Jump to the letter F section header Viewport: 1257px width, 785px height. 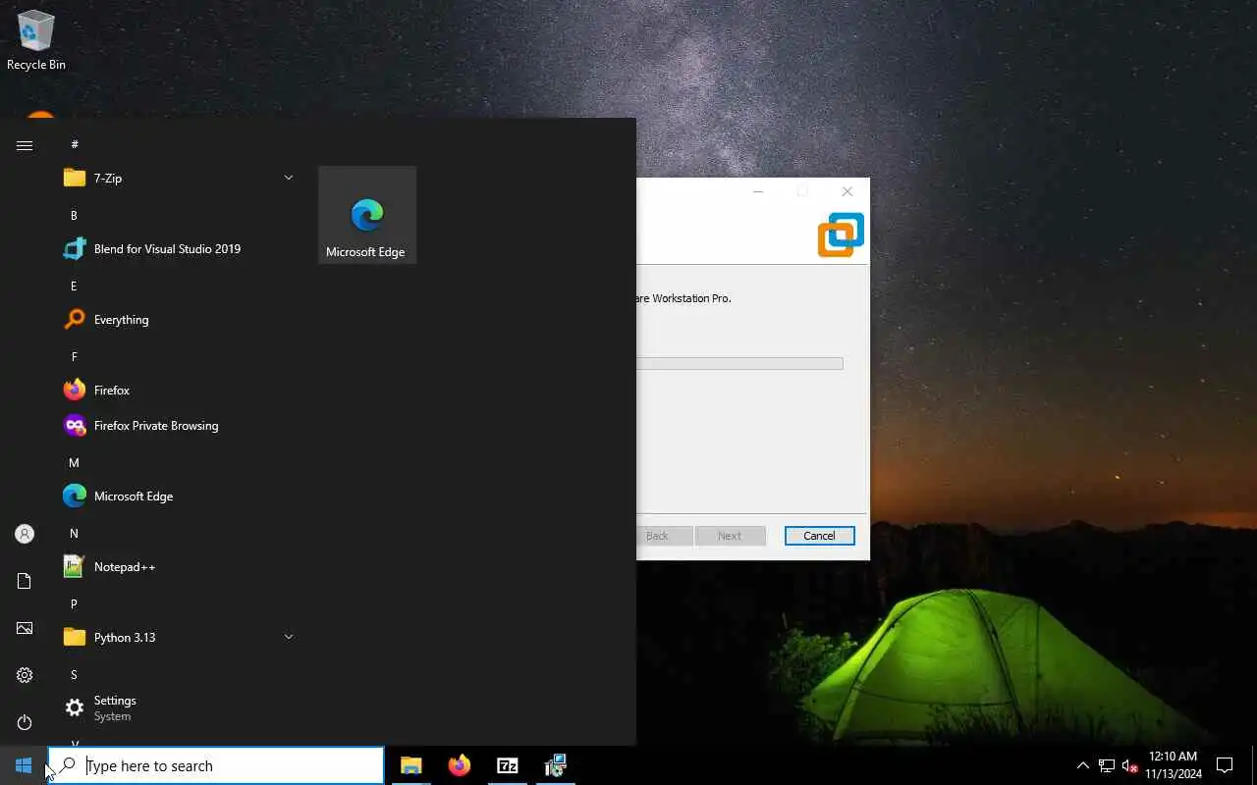pos(74,356)
